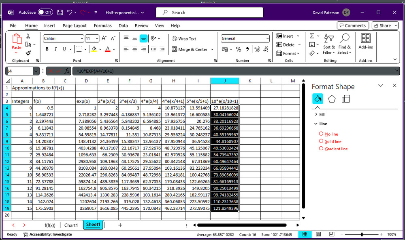Click the Bold formatting icon
The width and height of the screenshot is (405, 240).
pos(47,49)
